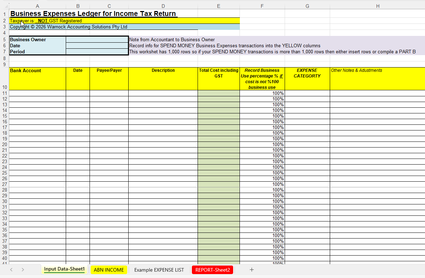Click the Date input cell in row 6
Image resolution: width=425 pixels, height=278 pixels.
97,46
